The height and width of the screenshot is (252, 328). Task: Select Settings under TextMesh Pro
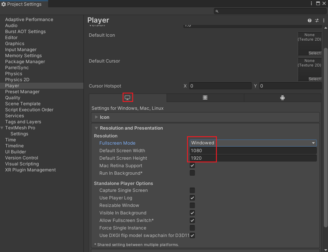tap(19, 134)
